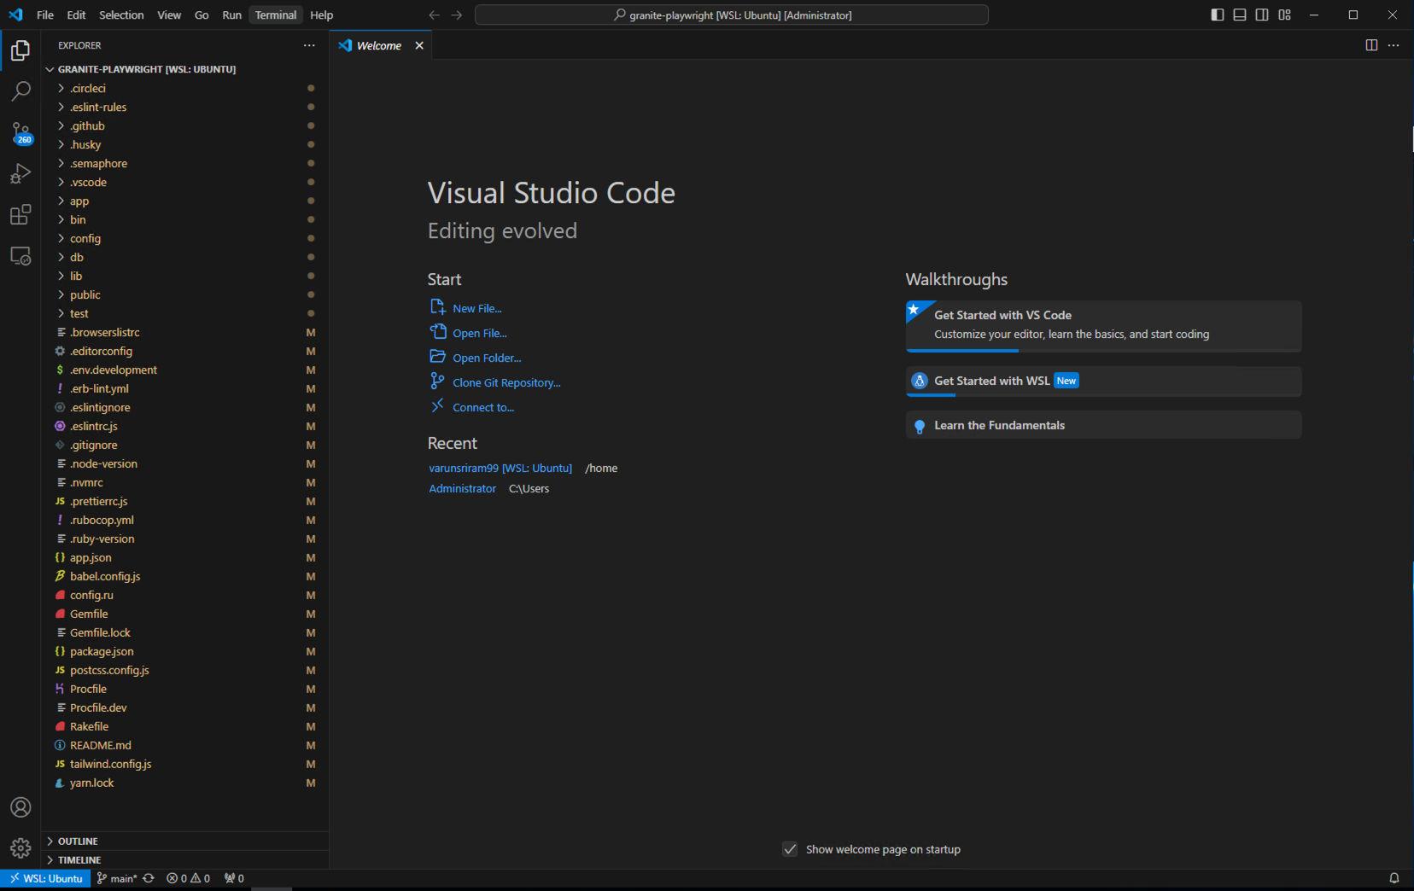Screen dimensions: 1414x891
Task: Open the Selection menu
Action: click(x=121, y=15)
